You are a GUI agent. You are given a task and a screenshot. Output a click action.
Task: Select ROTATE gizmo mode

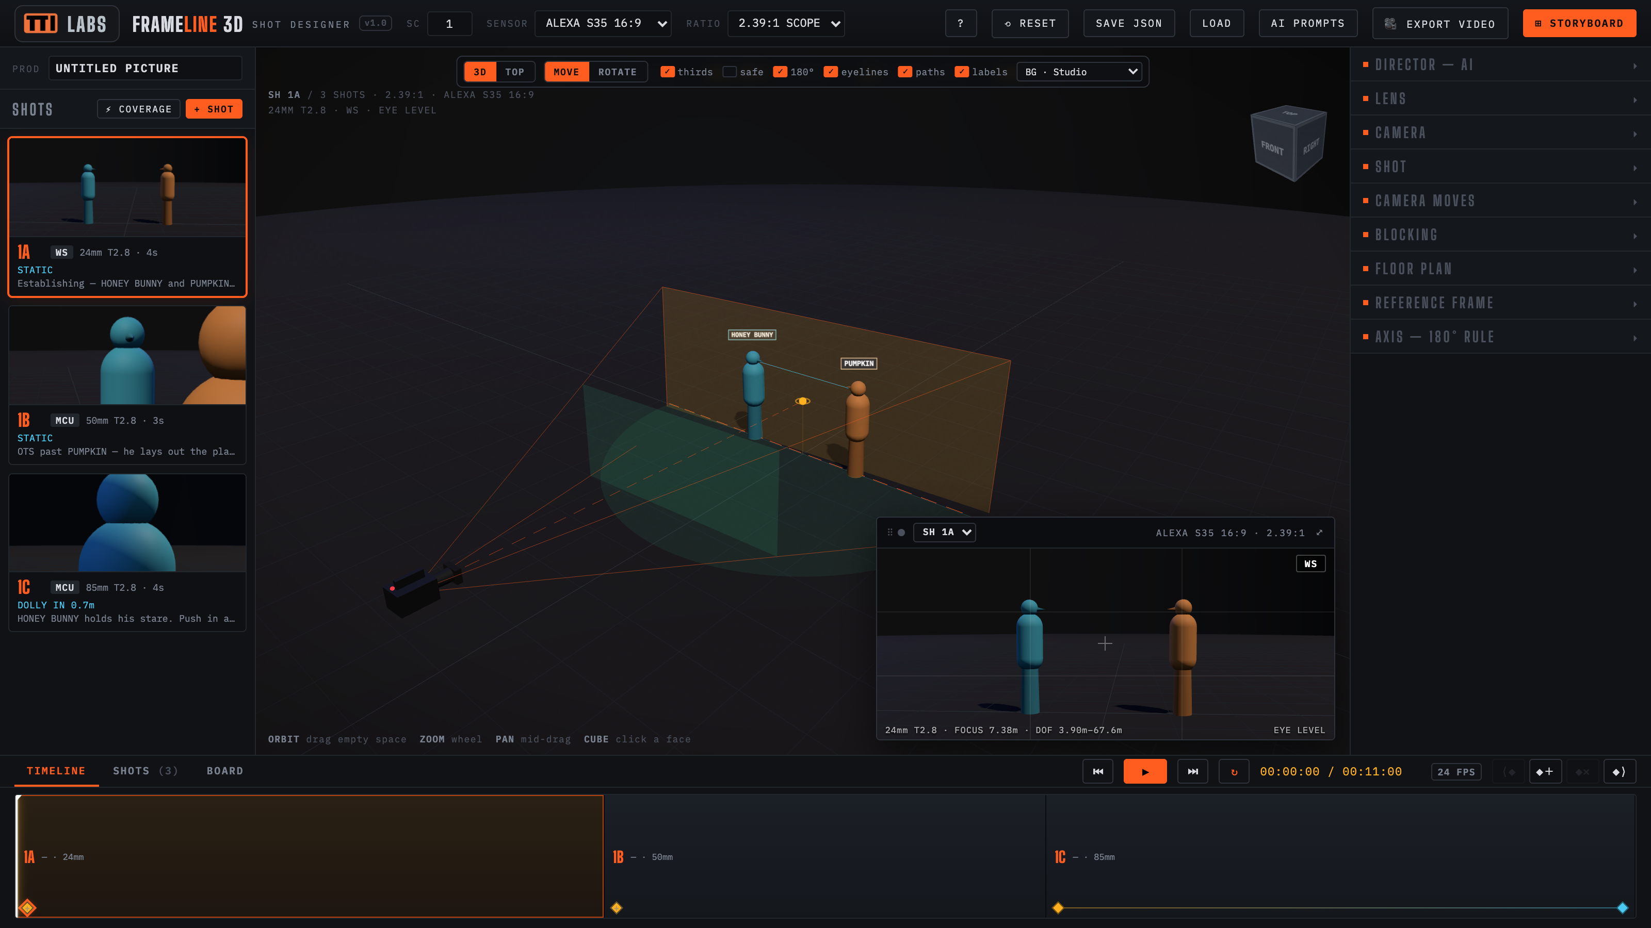[617, 72]
